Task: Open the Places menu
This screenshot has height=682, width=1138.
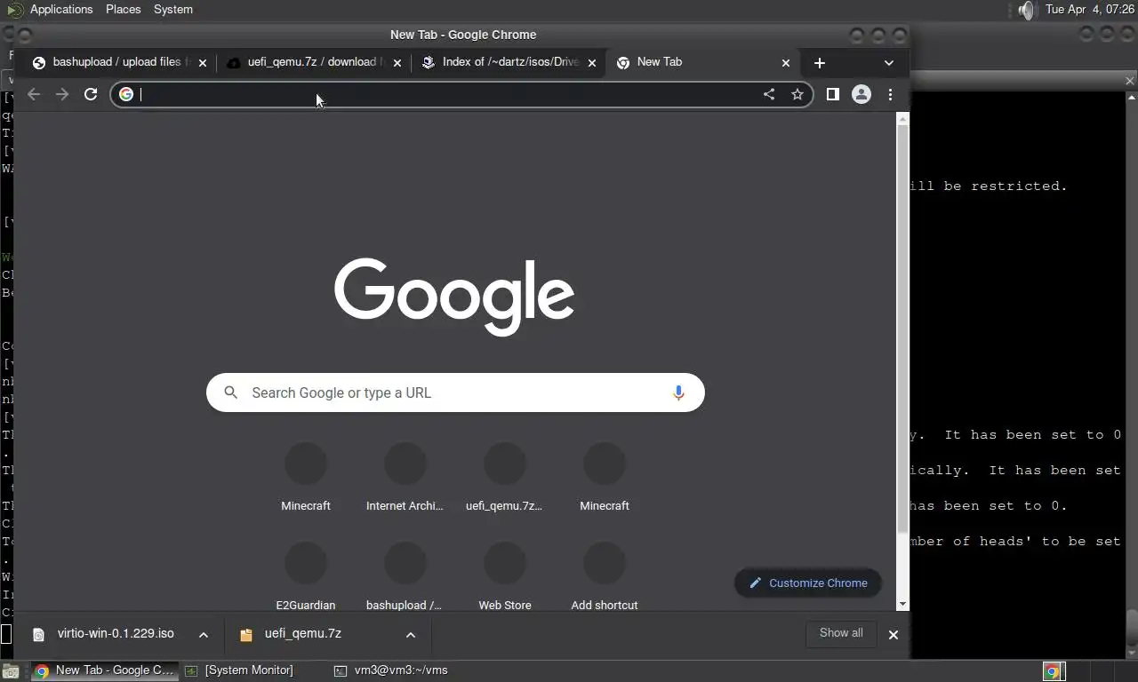Action: pyautogui.click(x=123, y=9)
